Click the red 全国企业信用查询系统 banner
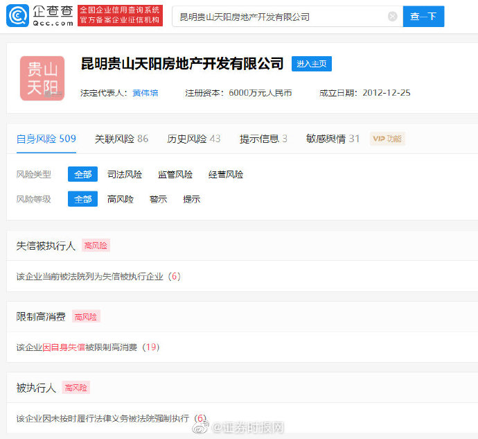The image size is (478, 439). [x=120, y=15]
